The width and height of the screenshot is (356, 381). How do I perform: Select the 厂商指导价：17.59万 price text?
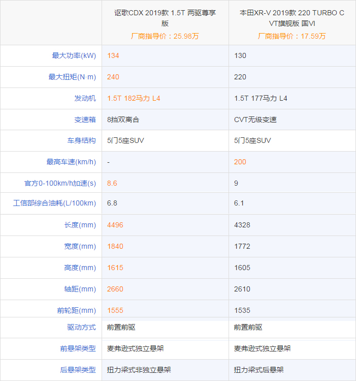292,36
